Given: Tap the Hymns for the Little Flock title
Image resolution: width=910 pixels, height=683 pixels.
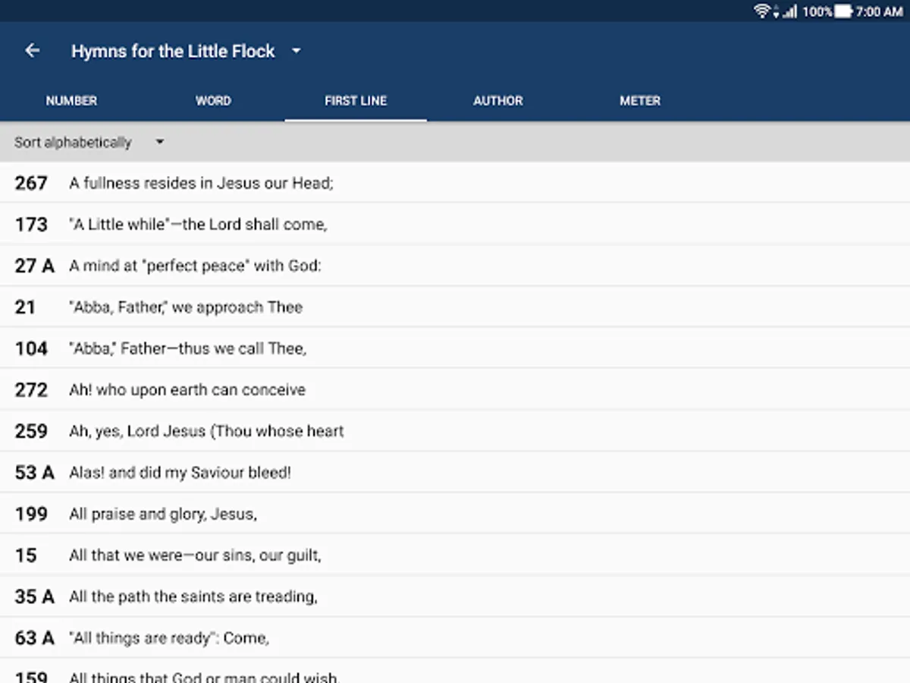Looking at the screenshot, I should coord(173,51).
